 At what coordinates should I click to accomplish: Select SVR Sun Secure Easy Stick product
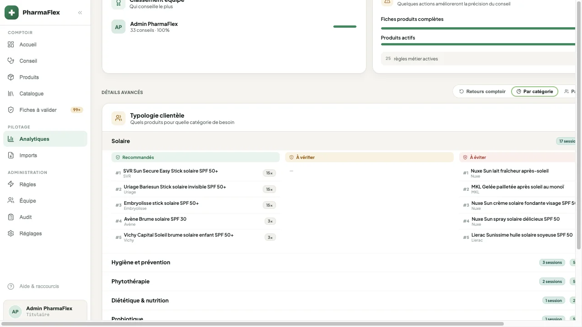(x=196, y=173)
